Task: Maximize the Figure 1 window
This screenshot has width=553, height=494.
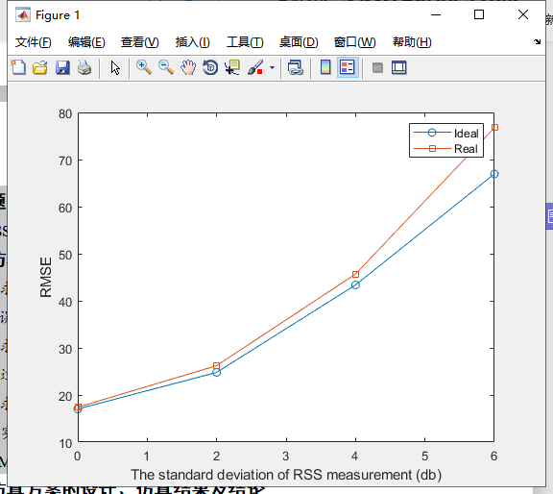Action: 479,14
